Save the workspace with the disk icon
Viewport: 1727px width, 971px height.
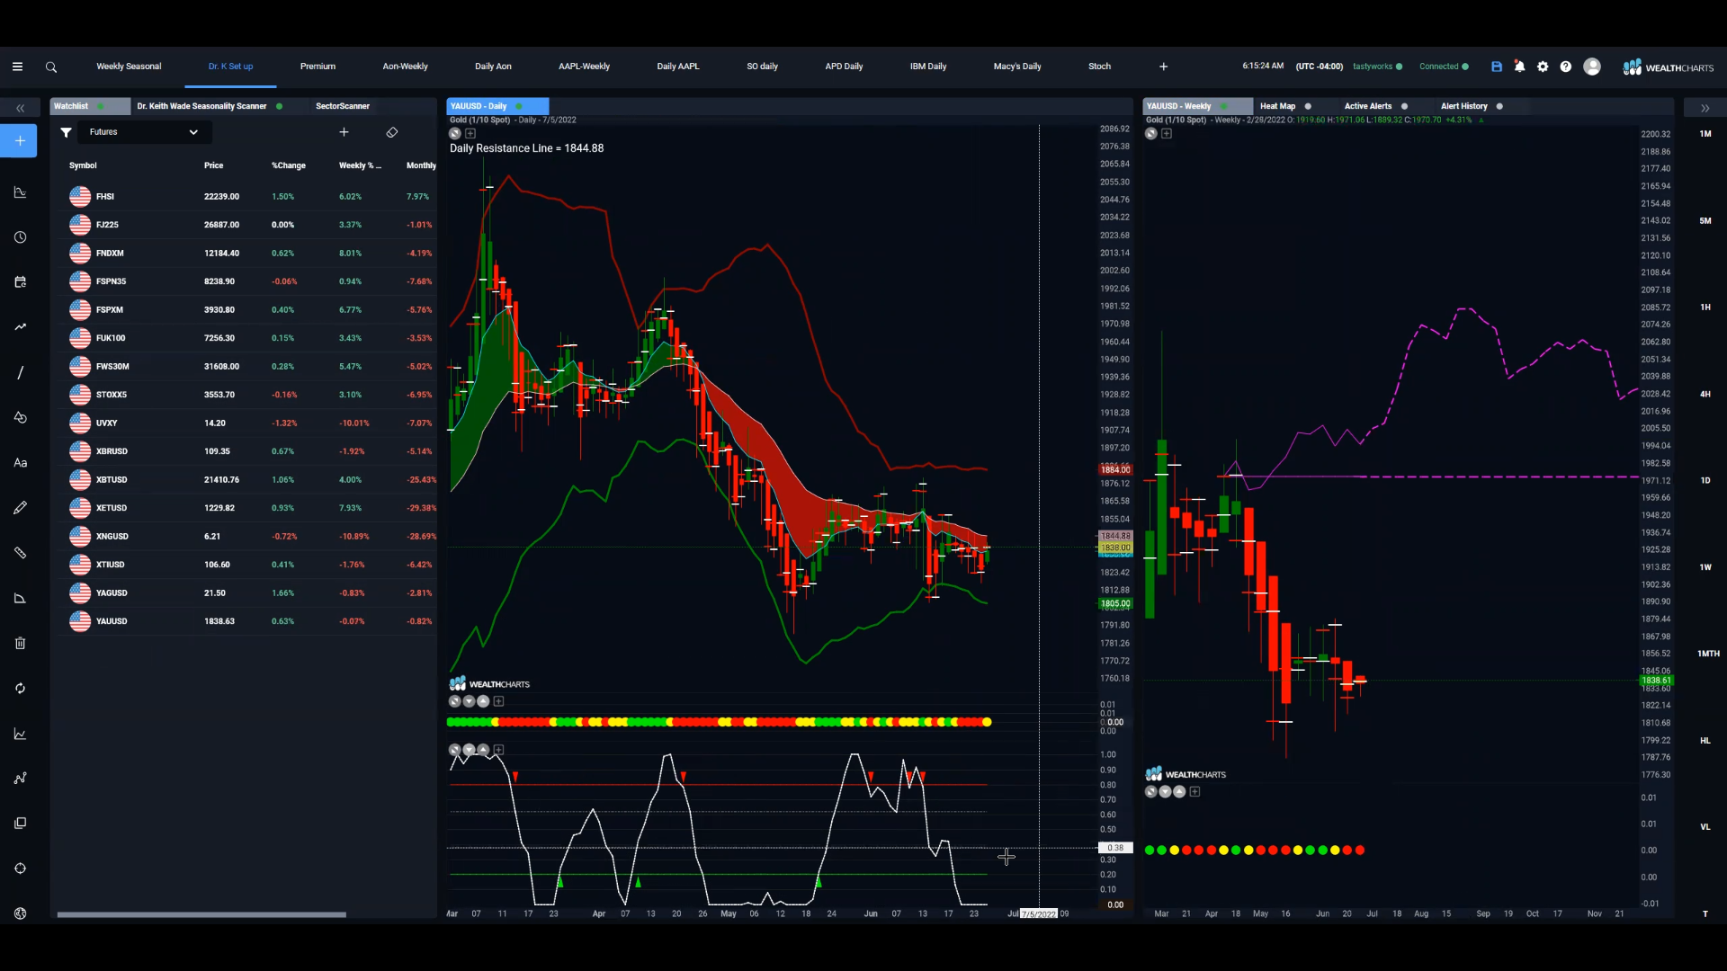click(x=1497, y=67)
